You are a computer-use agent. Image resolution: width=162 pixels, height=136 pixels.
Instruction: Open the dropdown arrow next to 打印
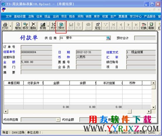tap(11, 26)
